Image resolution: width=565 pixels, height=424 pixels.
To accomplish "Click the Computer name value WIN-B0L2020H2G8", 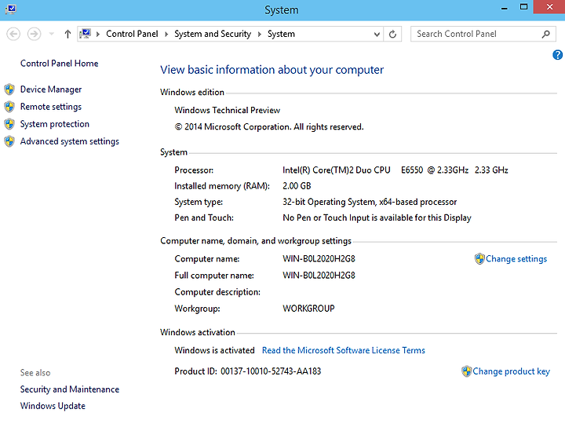I will (319, 259).
